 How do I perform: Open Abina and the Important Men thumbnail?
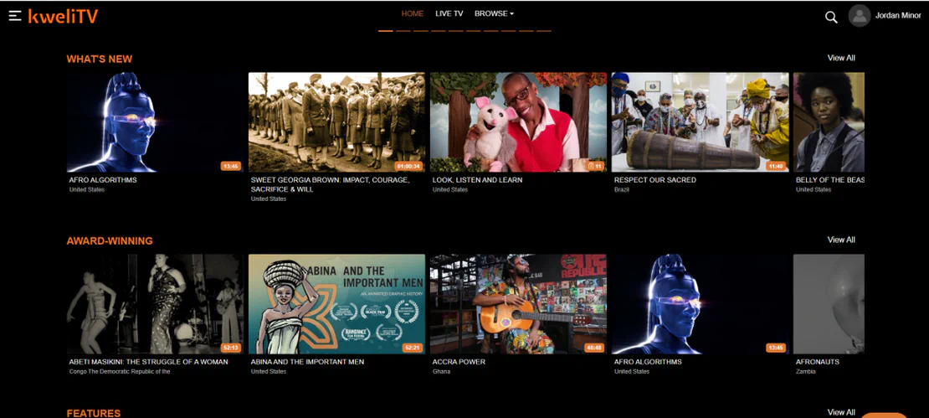(336, 304)
